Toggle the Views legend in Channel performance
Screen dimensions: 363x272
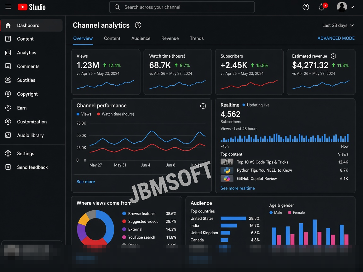84,114
